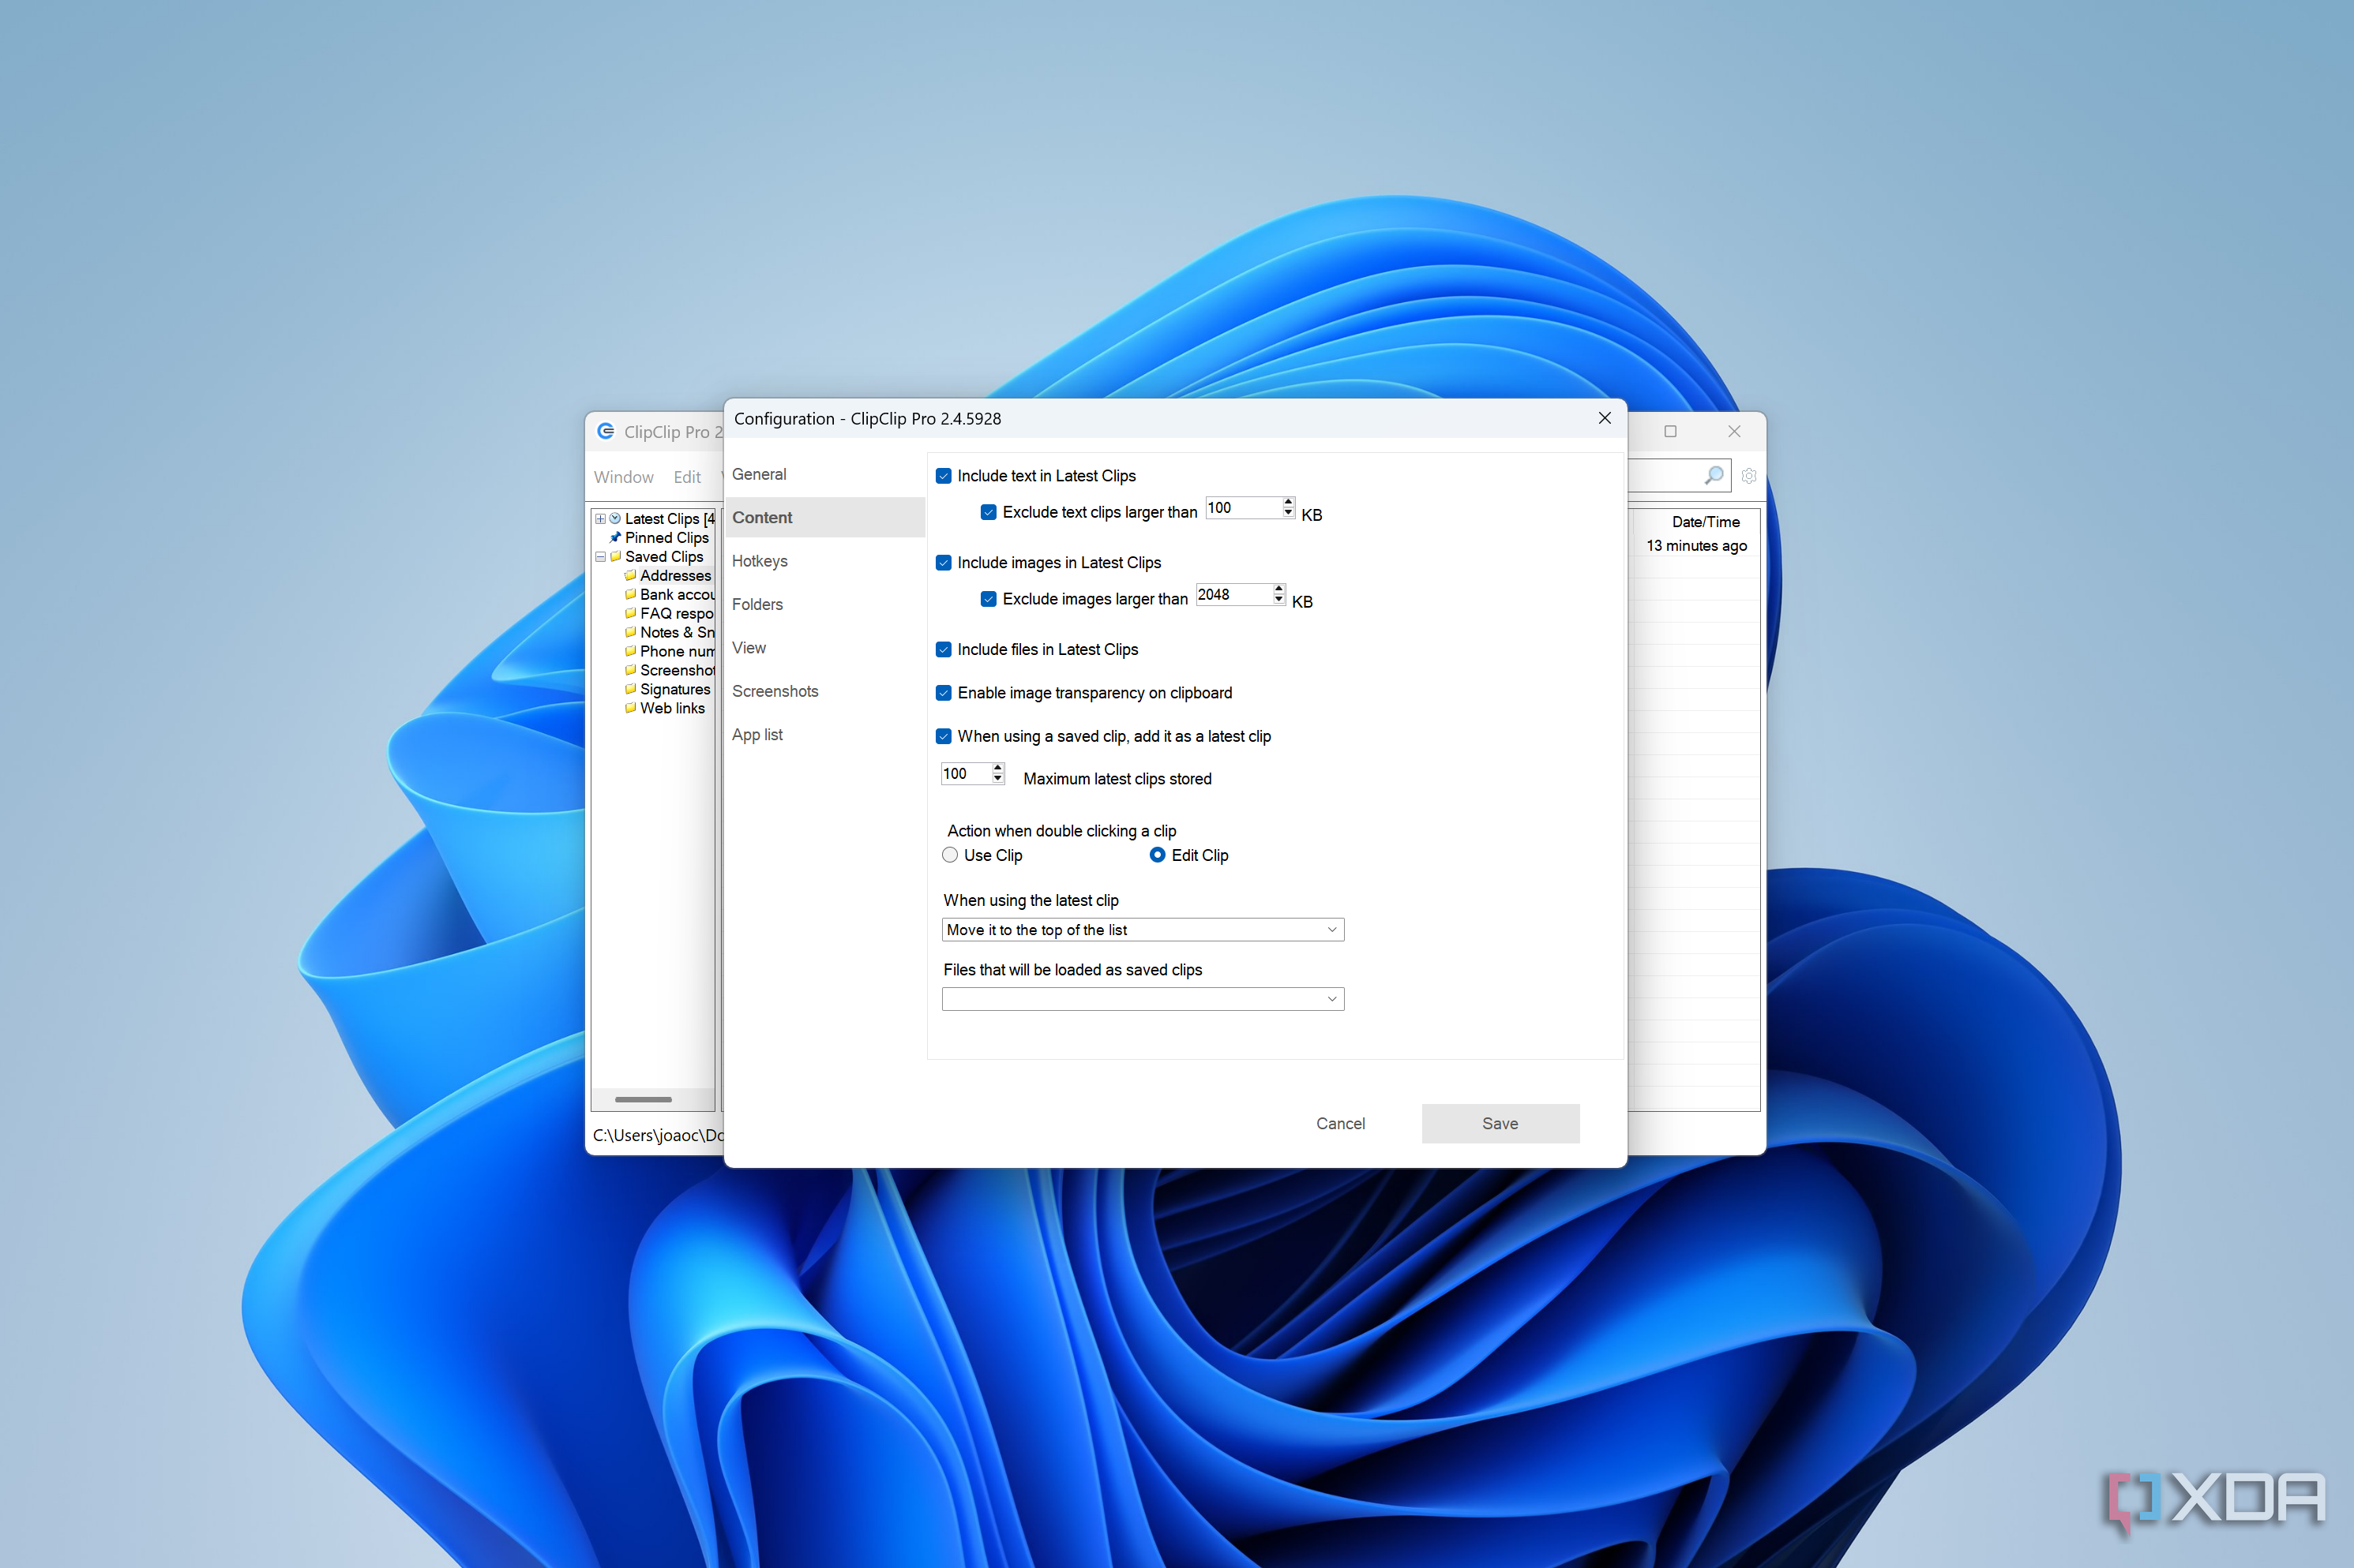Select the Pinned Clips tree item
2354x1568 pixels.
click(666, 538)
